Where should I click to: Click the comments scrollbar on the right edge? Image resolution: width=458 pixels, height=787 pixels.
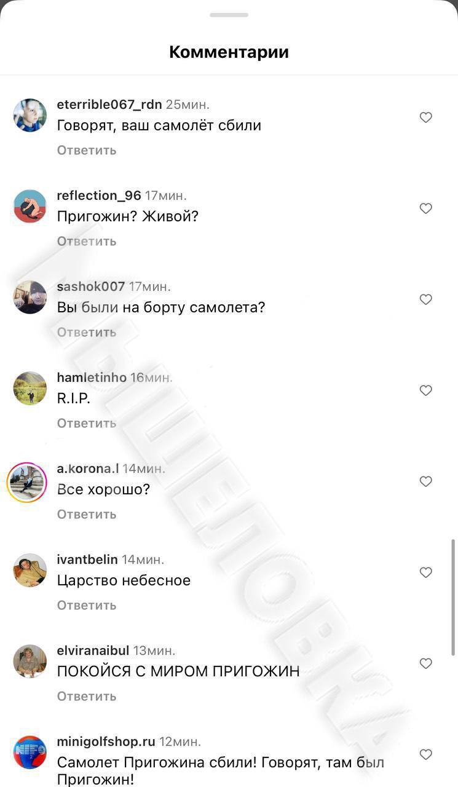point(454,597)
